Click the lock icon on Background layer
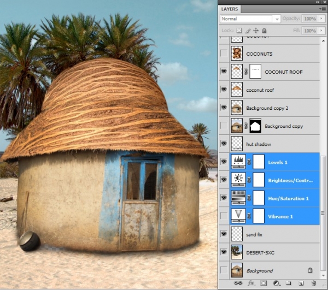Screen dimensions: 328x290 [310, 270]
